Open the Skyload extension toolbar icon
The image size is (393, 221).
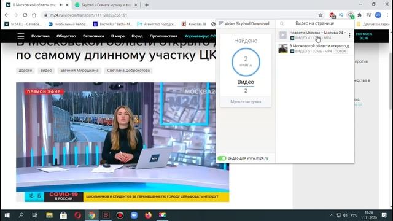(351, 15)
